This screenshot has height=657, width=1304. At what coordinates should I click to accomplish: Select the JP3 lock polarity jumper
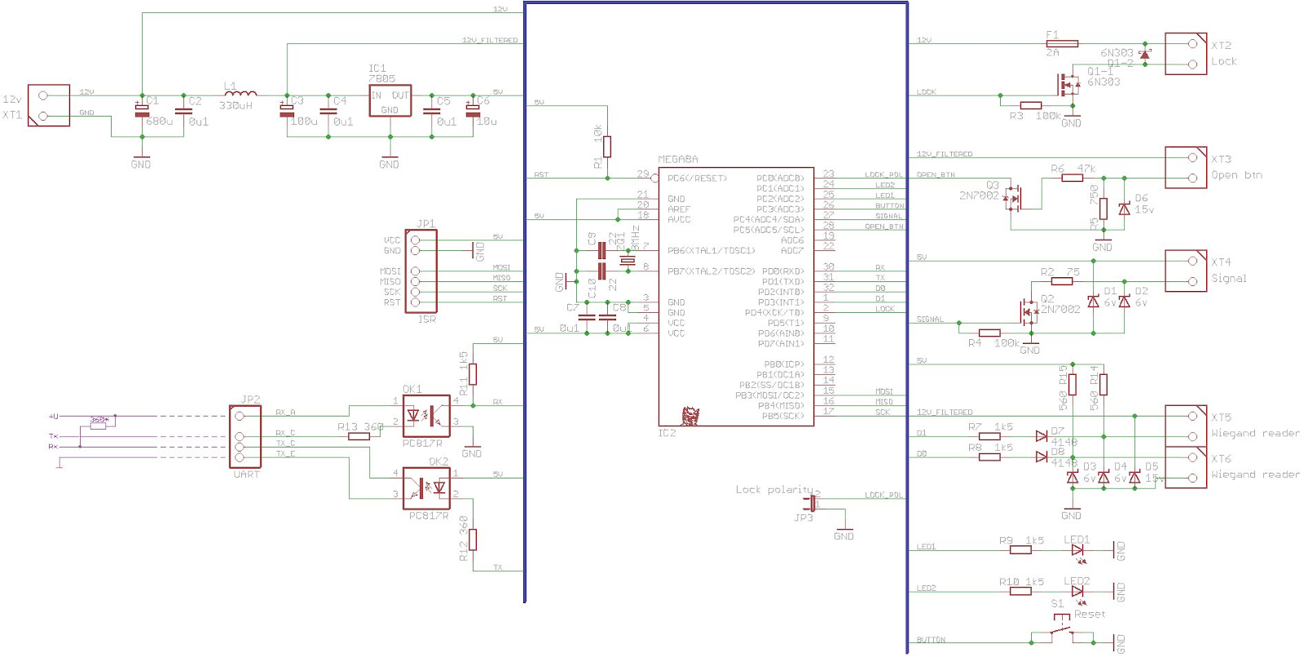pyautogui.click(x=809, y=504)
